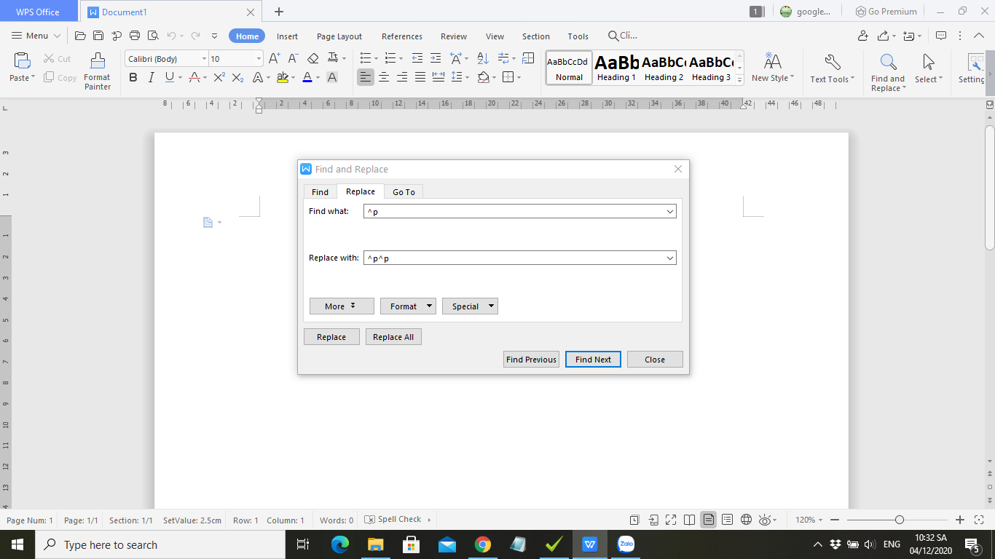Open the font size dropdown
This screenshot has height=559, width=995.
pyautogui.click(x=257, y=58)
